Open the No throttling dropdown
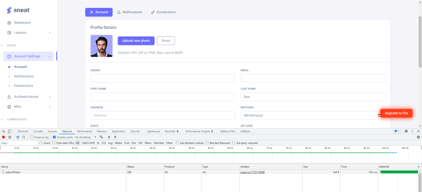The image size is (422, 192). click(x=86, y=137)
